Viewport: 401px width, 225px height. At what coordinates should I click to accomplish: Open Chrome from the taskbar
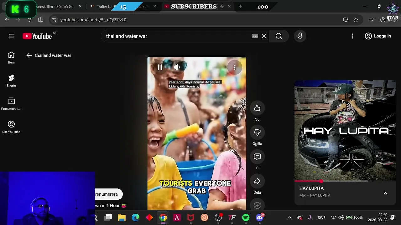[163, 217]
